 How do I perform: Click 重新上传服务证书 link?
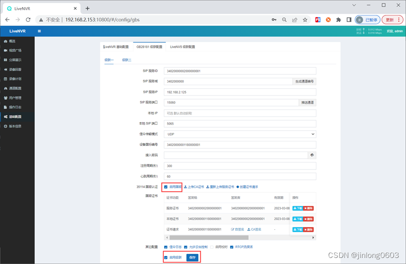click(x=220, y=187)
